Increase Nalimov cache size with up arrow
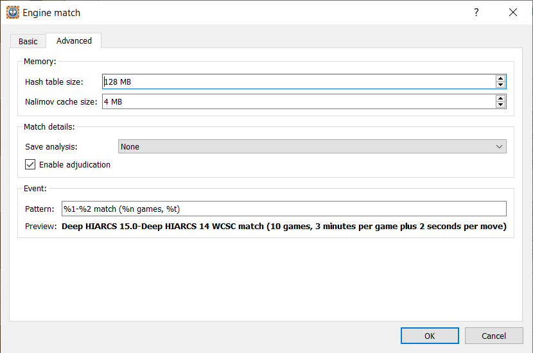533x353 pixels. 500,99
